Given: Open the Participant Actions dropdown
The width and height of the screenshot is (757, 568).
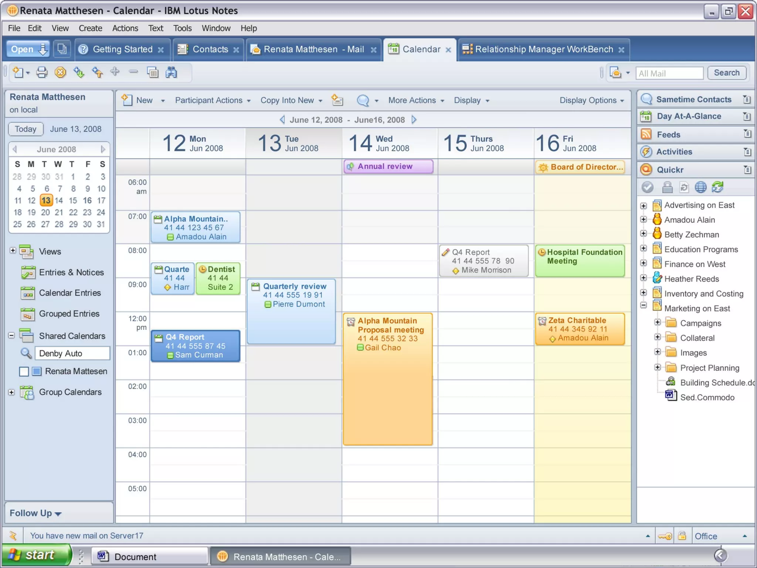Looking at the screenshot, I should 213,100.
